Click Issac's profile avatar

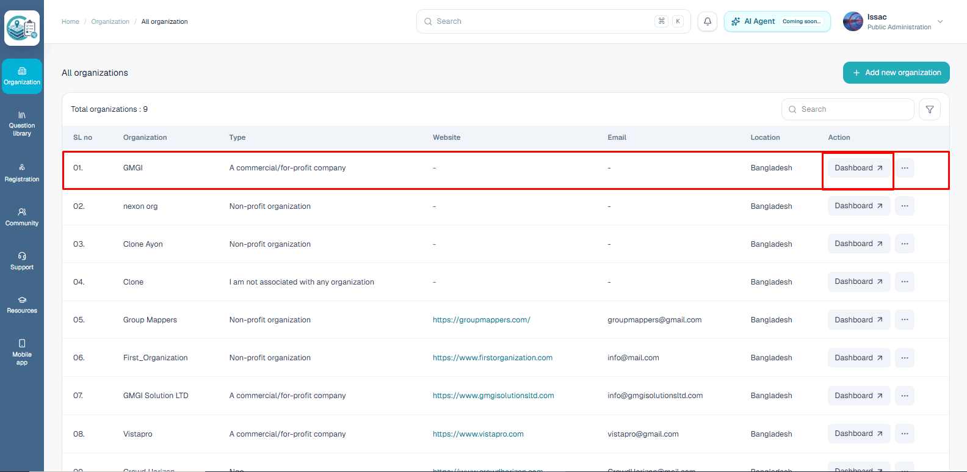pos(853,21)
